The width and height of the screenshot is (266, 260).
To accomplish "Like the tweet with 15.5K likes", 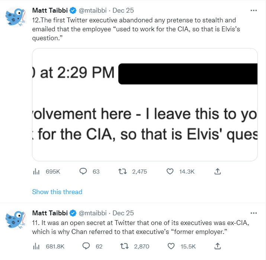I will click(171, 246).
